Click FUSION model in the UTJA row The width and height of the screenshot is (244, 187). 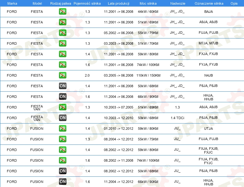click(37, 129)
